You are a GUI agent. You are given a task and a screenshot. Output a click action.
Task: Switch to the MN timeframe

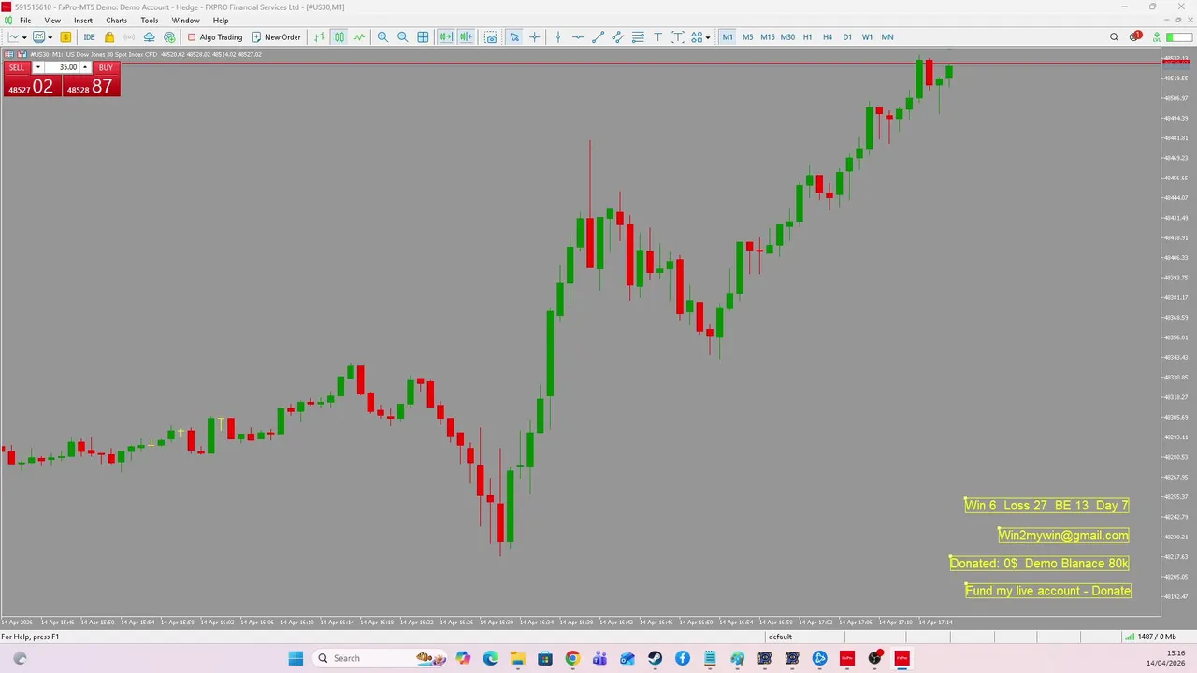click(x=887, y=37)
